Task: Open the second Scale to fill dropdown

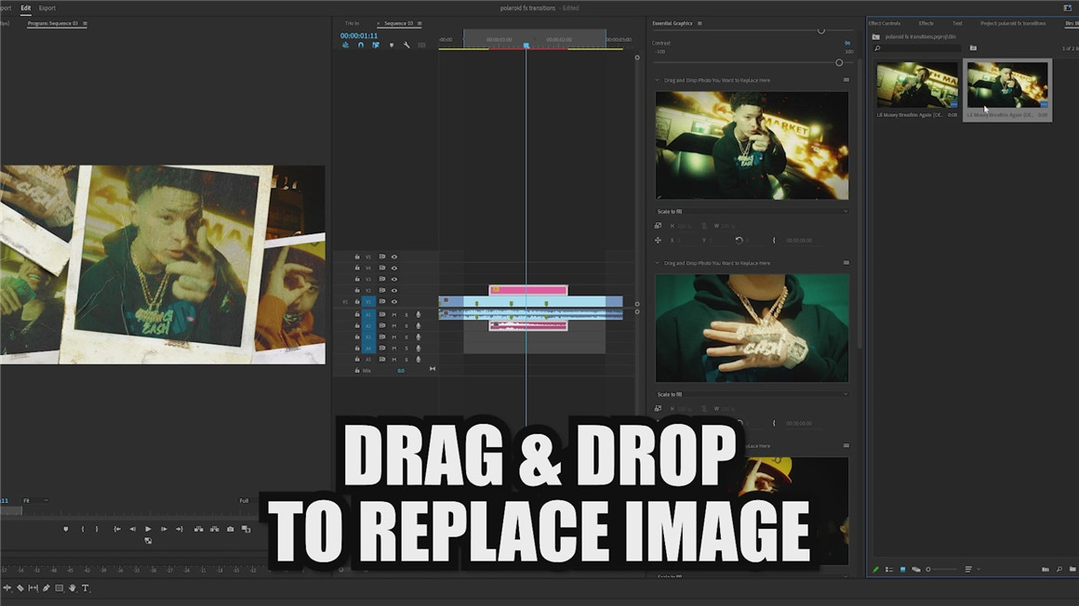Action: pyautogui.click(x=752, y=394)
